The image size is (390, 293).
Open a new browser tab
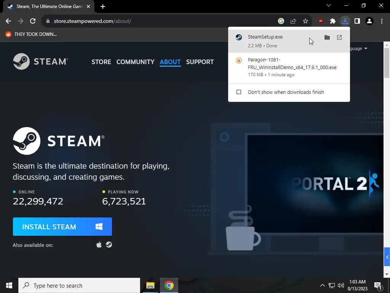point(103,6)
